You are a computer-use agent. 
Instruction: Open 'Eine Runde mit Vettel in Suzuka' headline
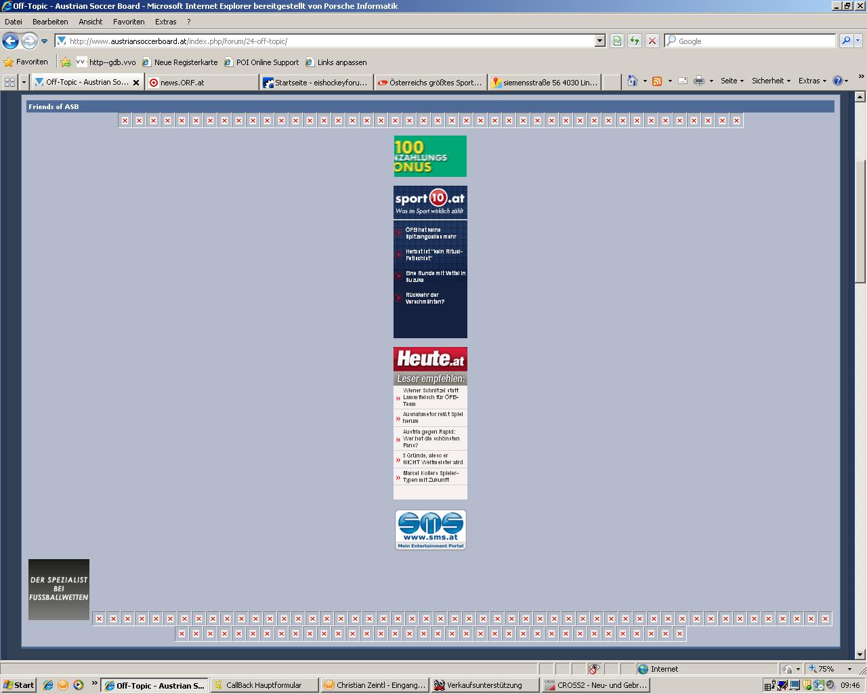tap(435, 277)
